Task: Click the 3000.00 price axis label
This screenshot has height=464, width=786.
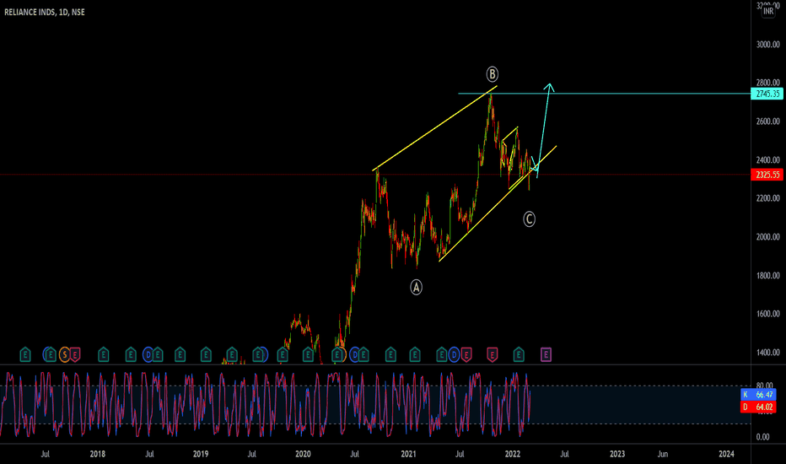Action: coord(768,45)
